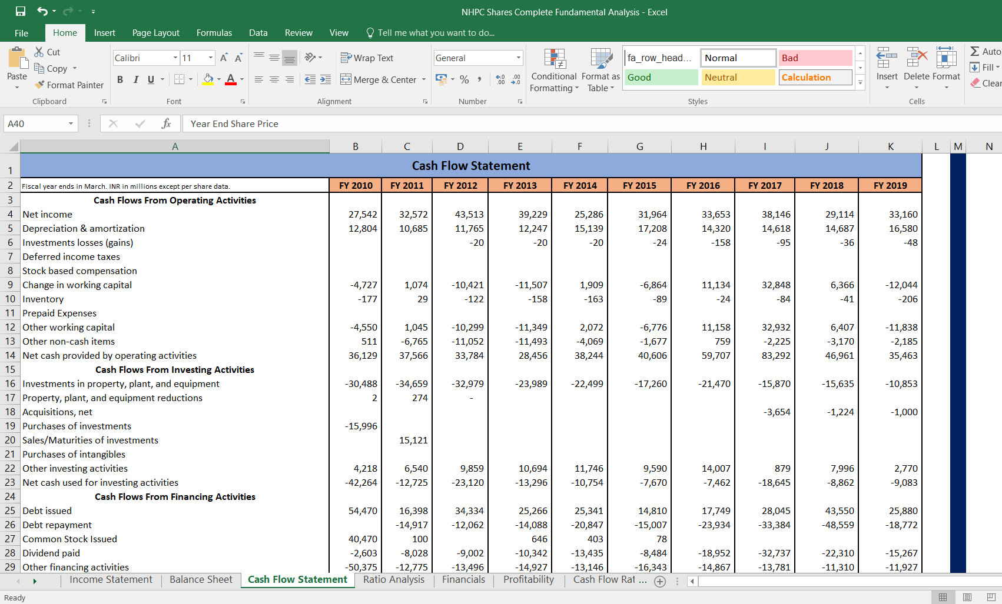The height and width of the screenshot is (604, 1002).
Task: Click the Insert Cells icon
Action: [x=887, y=58]
